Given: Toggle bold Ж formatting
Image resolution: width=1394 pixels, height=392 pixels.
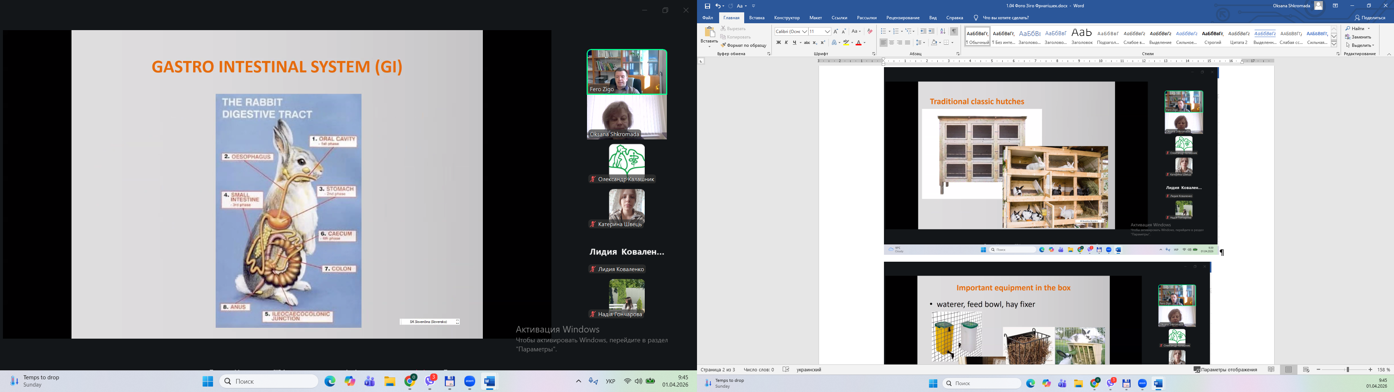Looking at the screenshot, I should [778, 43].
